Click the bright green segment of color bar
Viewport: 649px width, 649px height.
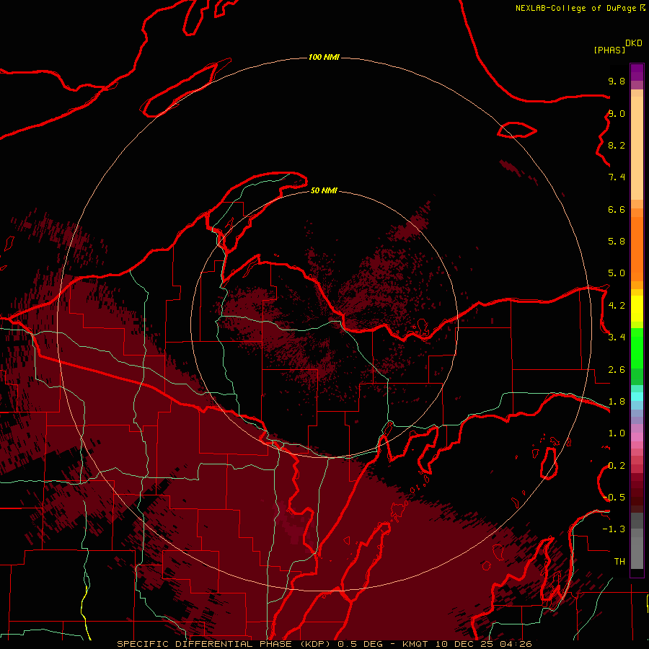point(637,348)
